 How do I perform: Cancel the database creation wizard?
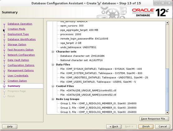[x=163, y=127]
